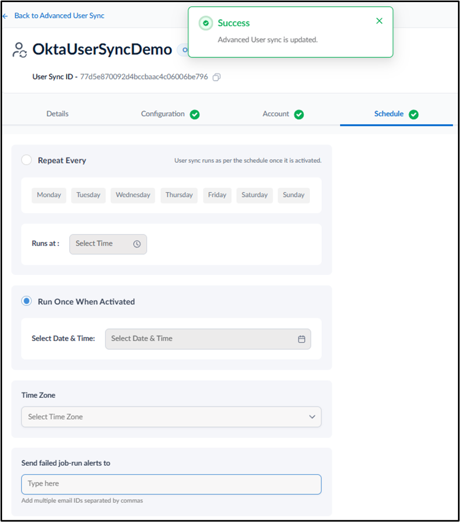Toggle Wednesday in the repeat days
Viewport: 460px width, 522px height.
click(133, 195)
